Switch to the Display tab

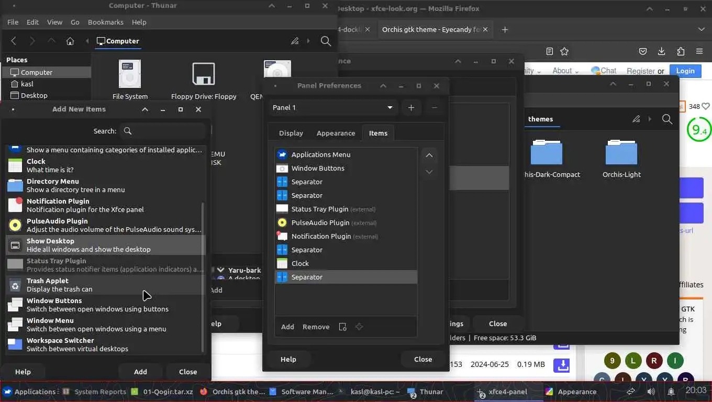click(291, 133)
